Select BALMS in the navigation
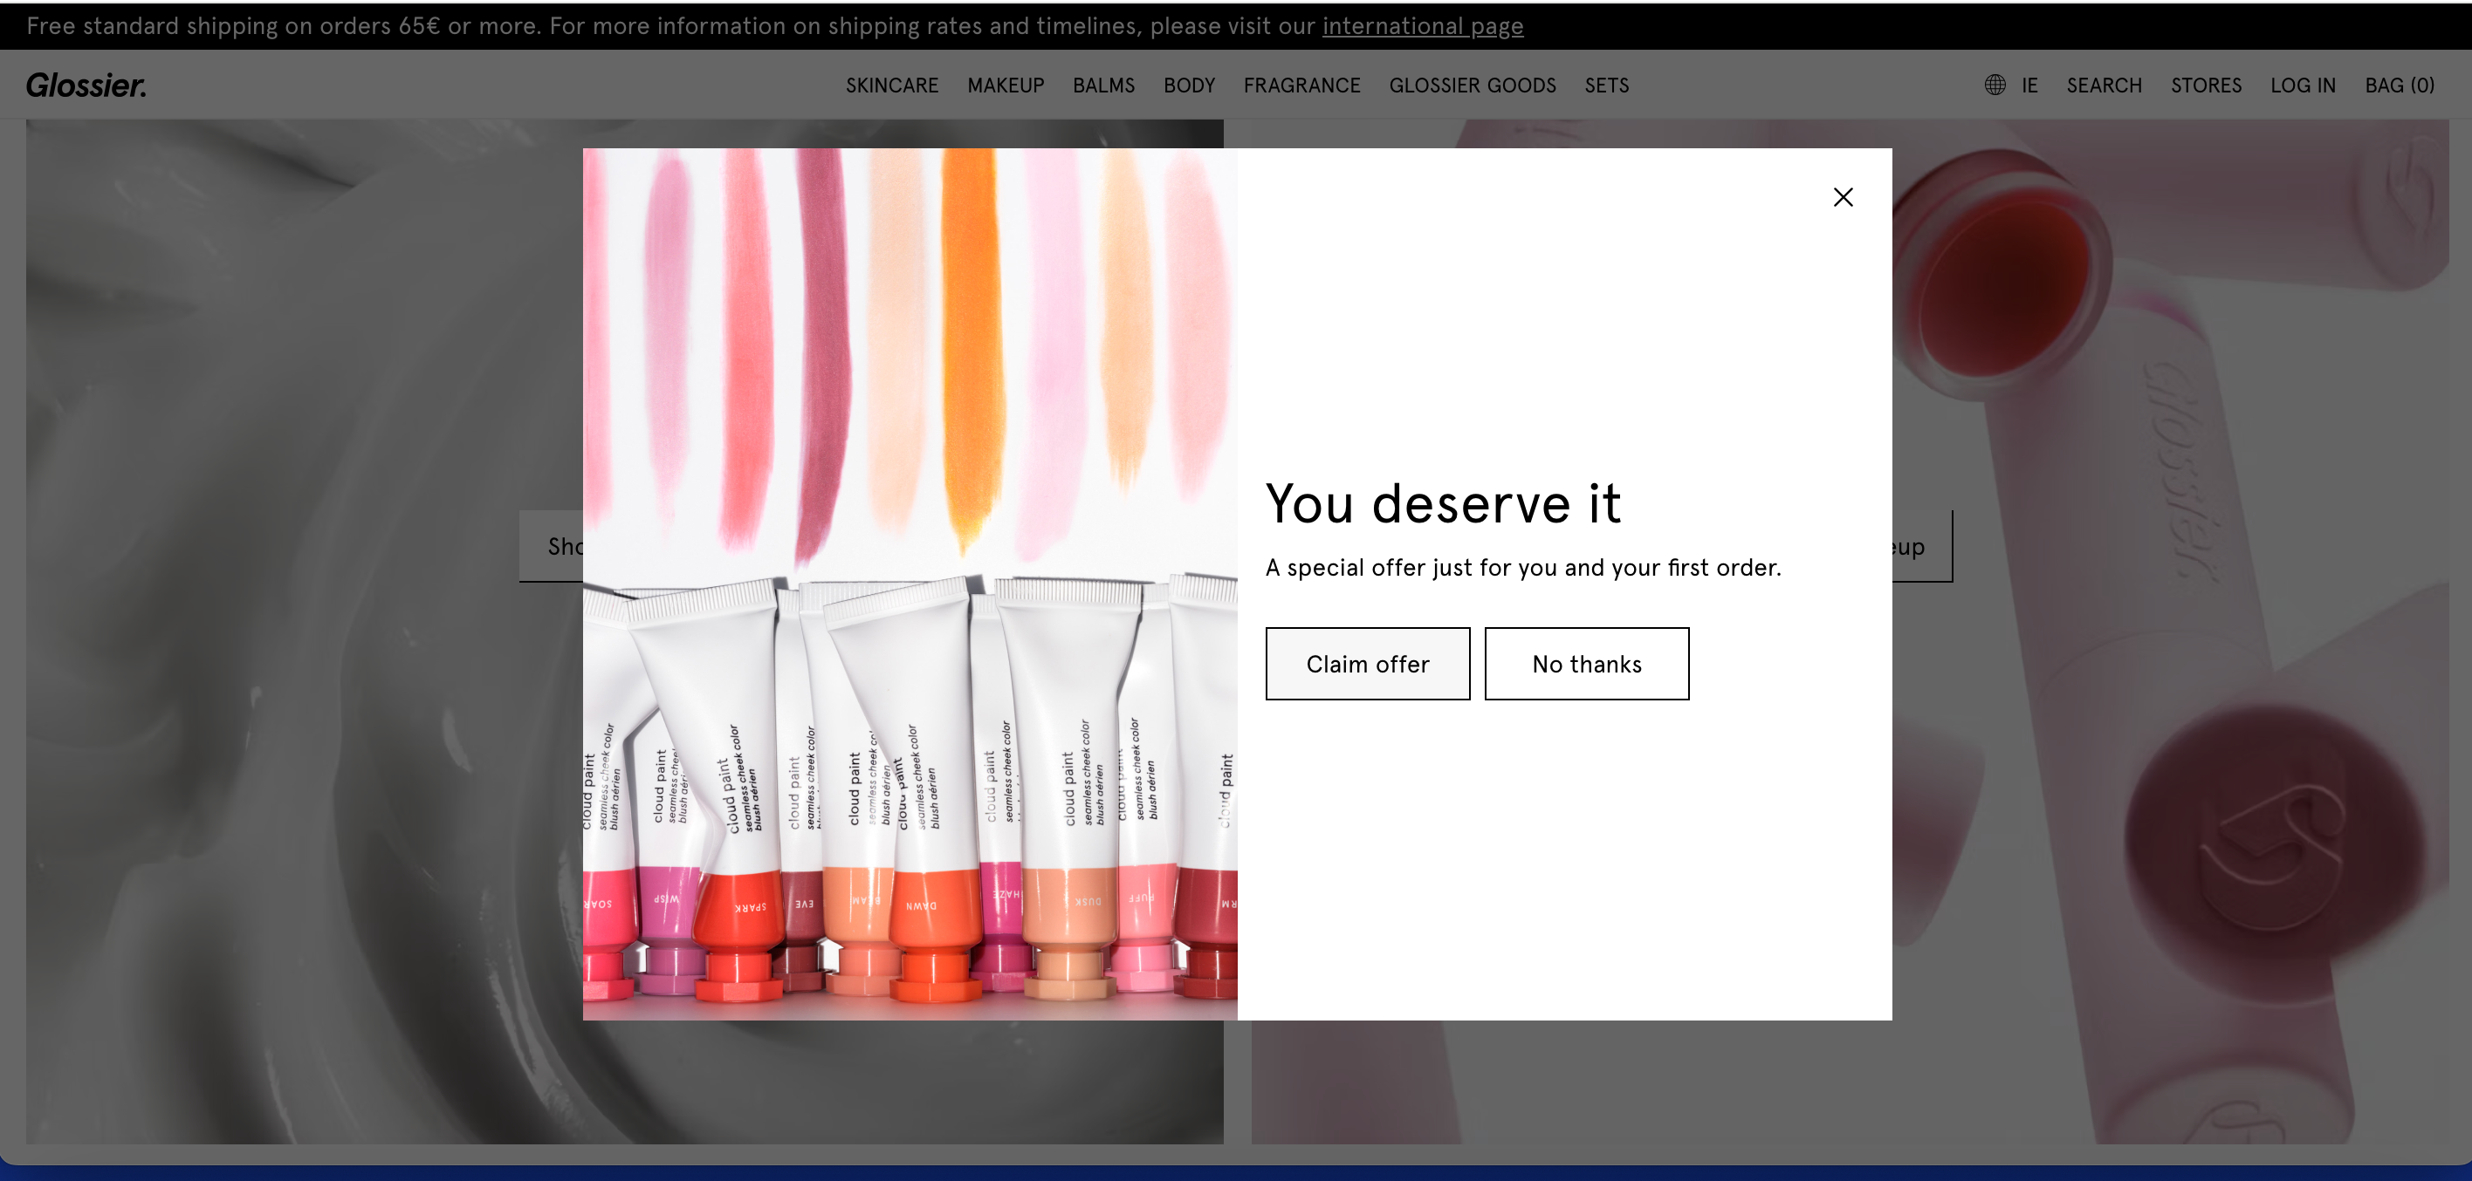The height and width of the screenshot is (1181, 2472). point(1103,85)
